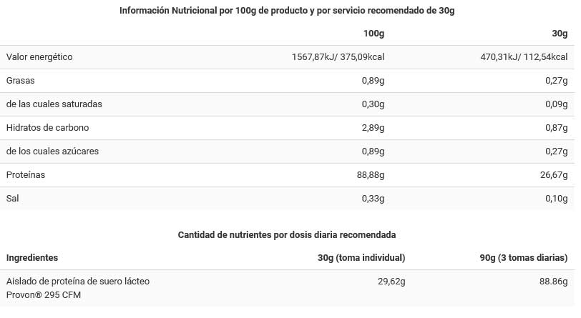
Task: Click the 2,89g carbohydrate value
Action: 373,128
